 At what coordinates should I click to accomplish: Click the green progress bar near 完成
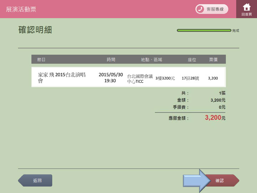204,30
